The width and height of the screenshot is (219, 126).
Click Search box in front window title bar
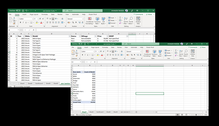click(141, 44)
